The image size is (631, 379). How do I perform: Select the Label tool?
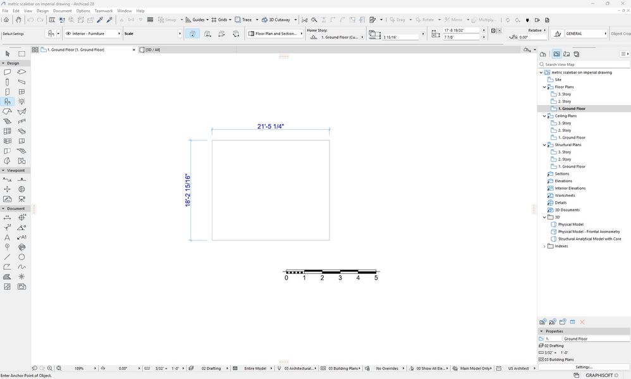click(21, 237)
